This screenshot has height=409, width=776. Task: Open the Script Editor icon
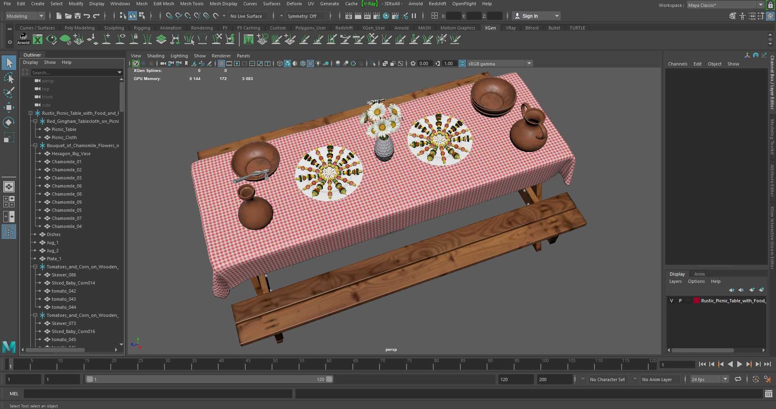coord(769,394)
